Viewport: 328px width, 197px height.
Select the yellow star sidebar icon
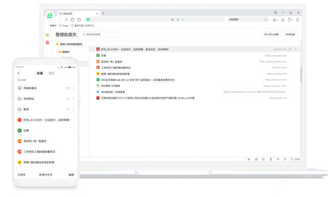pyautogui.click(x=48, y=35)
